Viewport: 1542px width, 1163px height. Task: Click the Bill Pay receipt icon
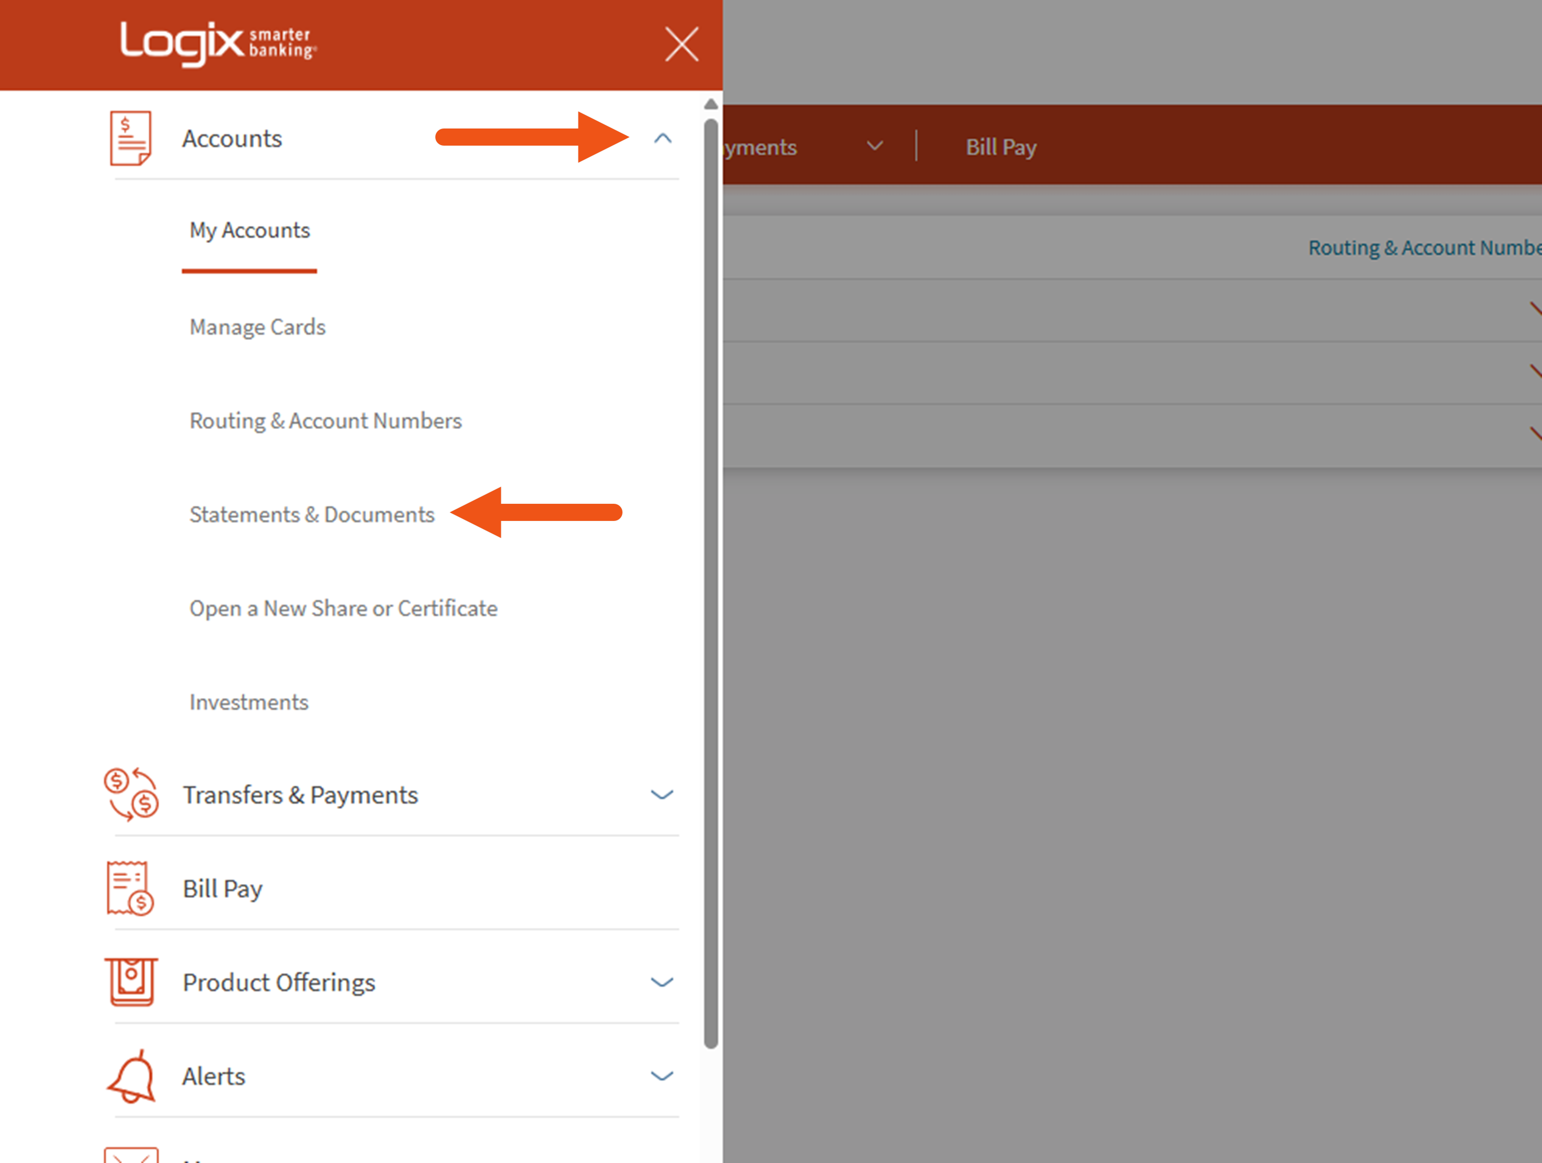[x=129, y=887]
